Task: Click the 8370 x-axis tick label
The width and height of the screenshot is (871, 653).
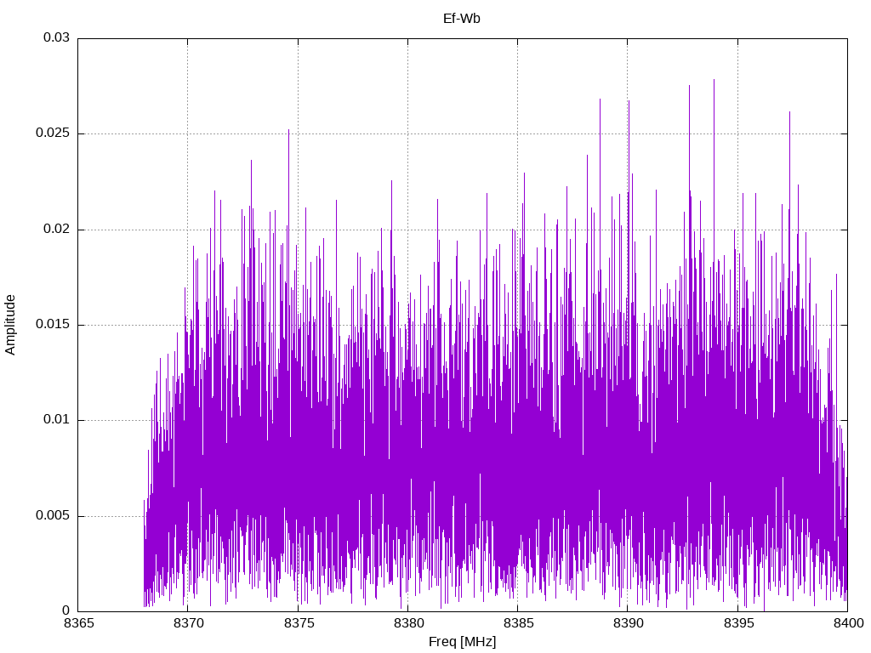Action: point(188,623)
